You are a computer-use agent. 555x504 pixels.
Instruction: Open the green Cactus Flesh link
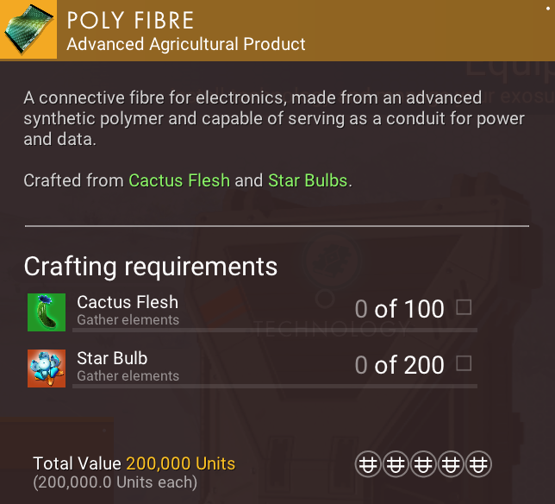(x=179, y=180)
